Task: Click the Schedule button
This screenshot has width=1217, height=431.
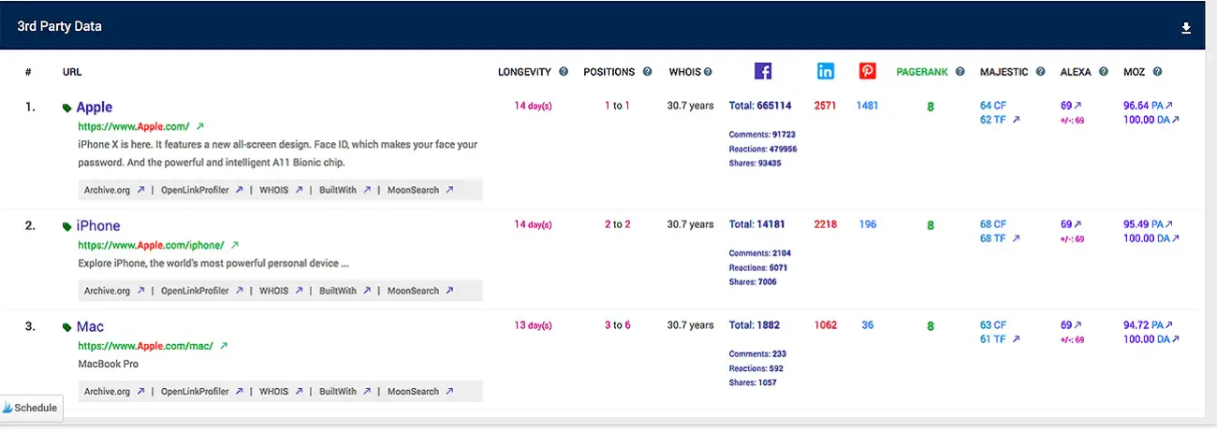Action: (31, 408)
